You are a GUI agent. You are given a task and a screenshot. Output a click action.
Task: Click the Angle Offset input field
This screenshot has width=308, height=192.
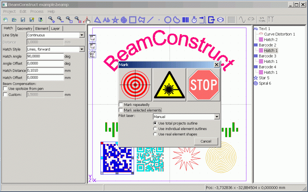(x=45, y=63)
